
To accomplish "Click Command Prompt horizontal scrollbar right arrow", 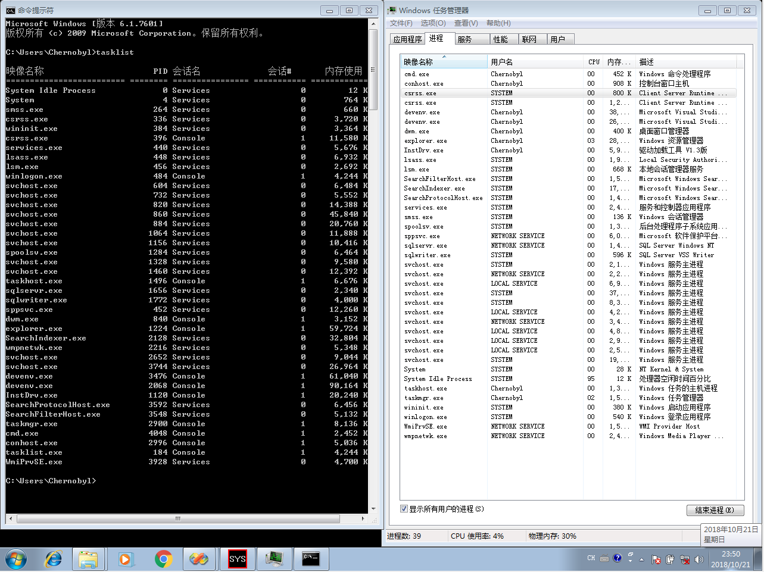I will (363, 518).
